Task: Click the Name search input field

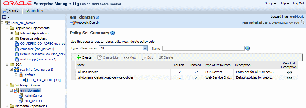Action: (203, 48)
